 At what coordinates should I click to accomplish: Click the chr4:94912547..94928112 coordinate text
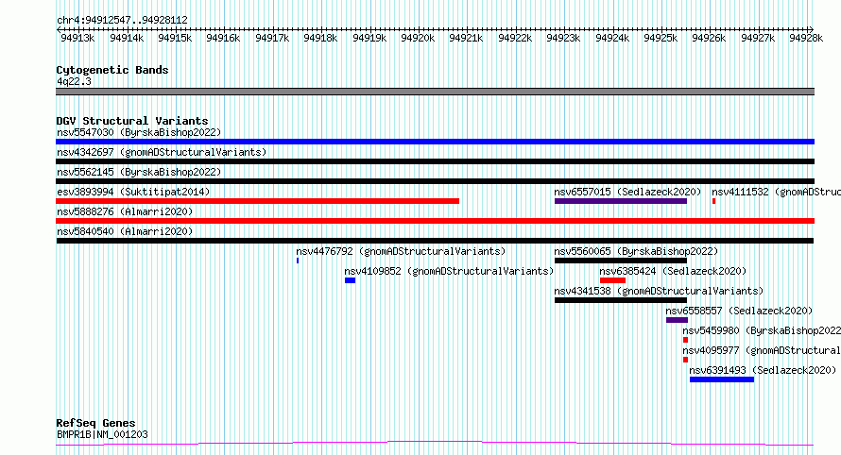pyautogui.click(x=122, y=21)
